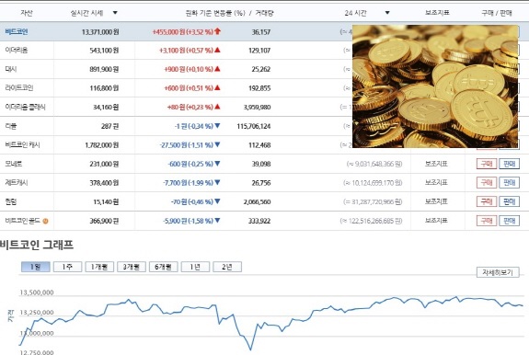The image size is (529, 355).
Task: Click 구매 button in the 모네로 row
Action: coord(487,164)
